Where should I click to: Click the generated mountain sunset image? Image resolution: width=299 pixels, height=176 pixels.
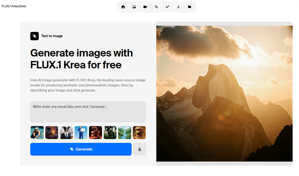tap(224, 94)
